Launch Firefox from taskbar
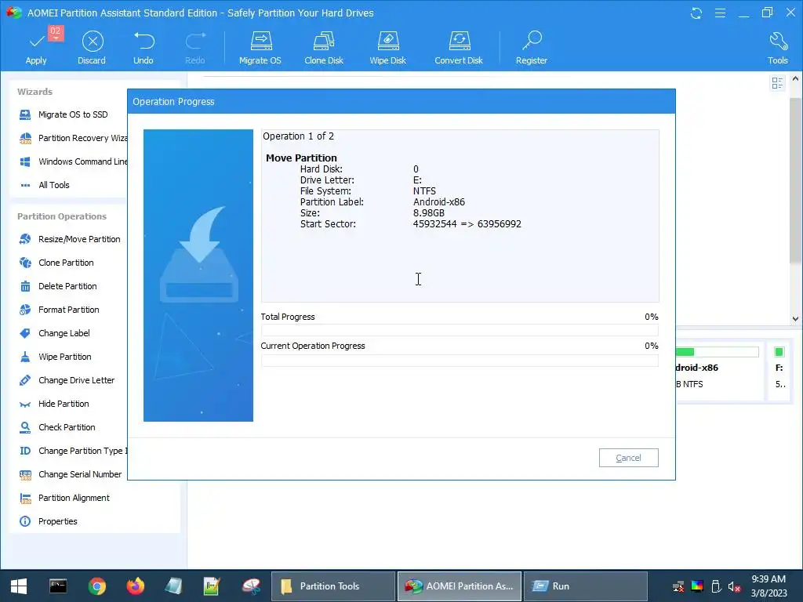803x602 pixels. 135,586
